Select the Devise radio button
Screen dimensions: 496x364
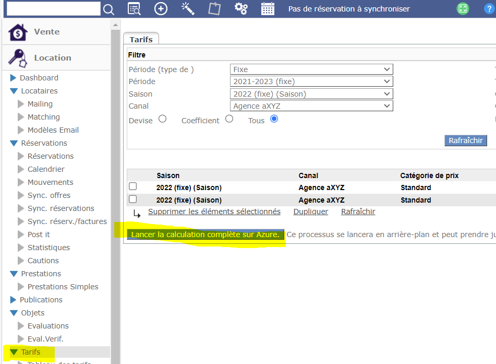(162, 119)
